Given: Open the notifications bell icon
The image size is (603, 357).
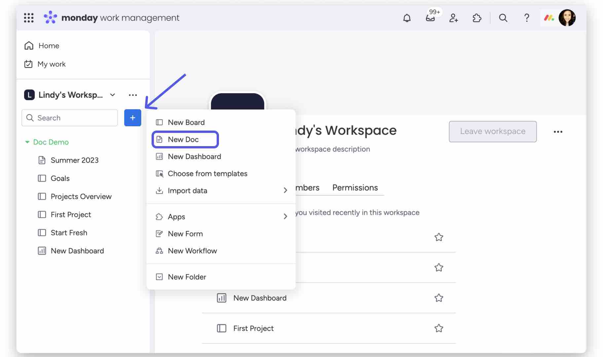Looking at the screenshot, I should (407, 18).
